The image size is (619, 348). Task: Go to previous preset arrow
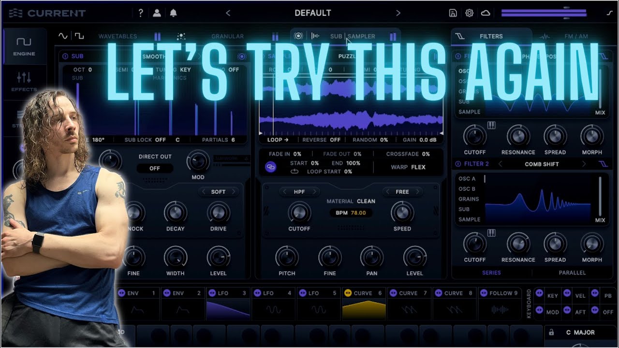[x=228, y=13]
